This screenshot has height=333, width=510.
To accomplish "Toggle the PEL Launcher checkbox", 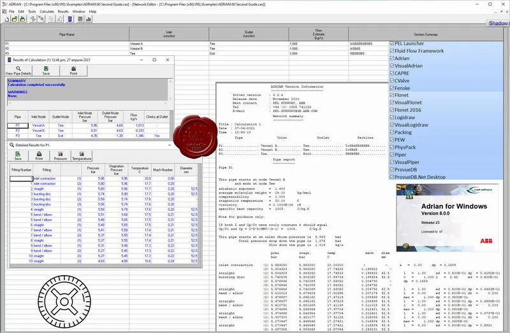I will click(x=392, y=43).
